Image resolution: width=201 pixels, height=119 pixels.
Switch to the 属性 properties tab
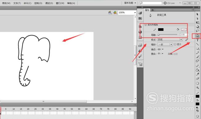147,10
